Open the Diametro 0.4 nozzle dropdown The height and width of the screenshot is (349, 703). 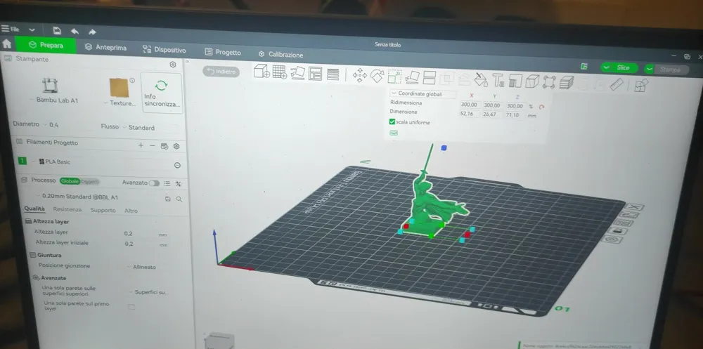51,124
